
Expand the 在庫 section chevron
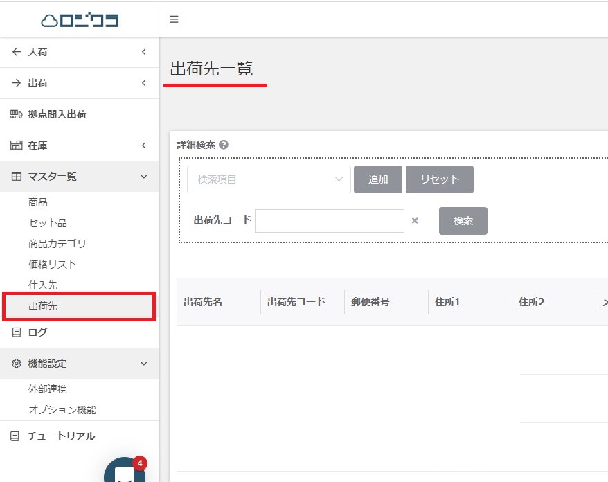(143, 145)
